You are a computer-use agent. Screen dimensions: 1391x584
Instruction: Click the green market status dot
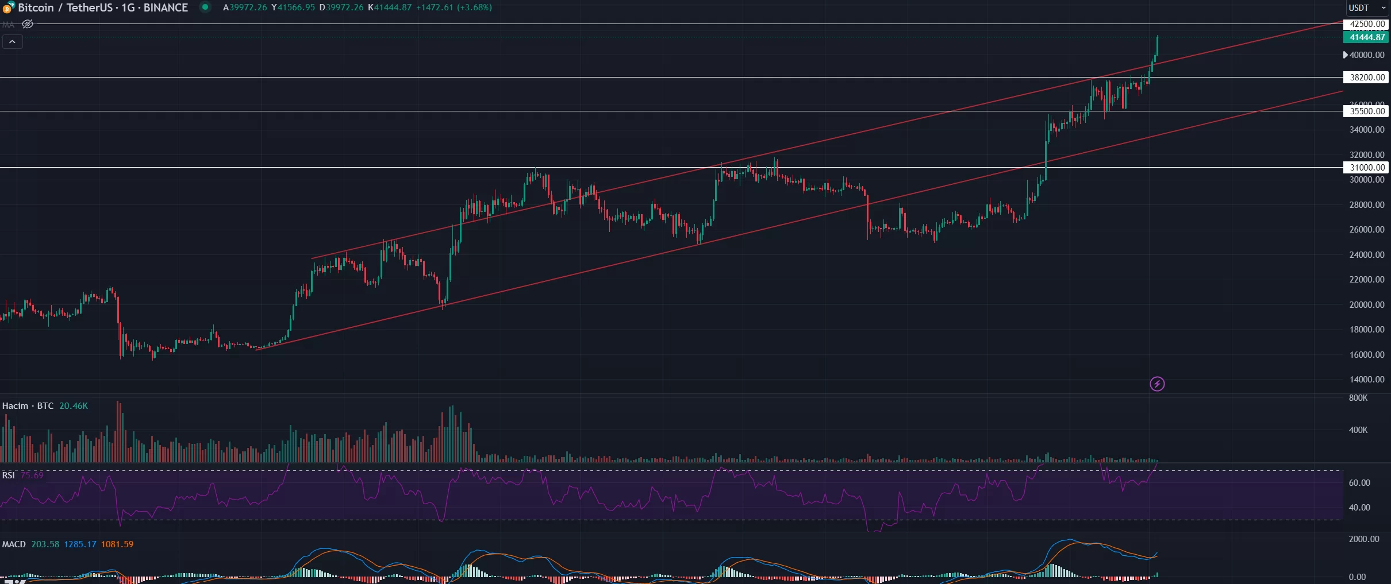click(x=205, y=7)
